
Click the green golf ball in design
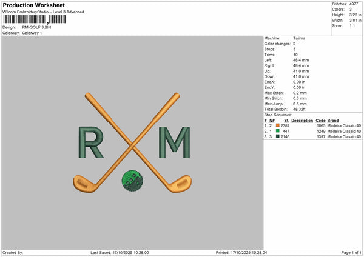coord(132,181)
